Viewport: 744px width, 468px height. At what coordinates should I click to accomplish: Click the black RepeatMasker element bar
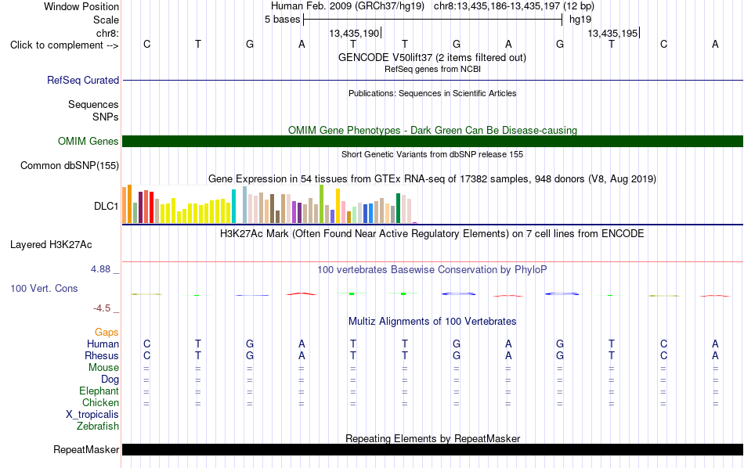point(433,449)
